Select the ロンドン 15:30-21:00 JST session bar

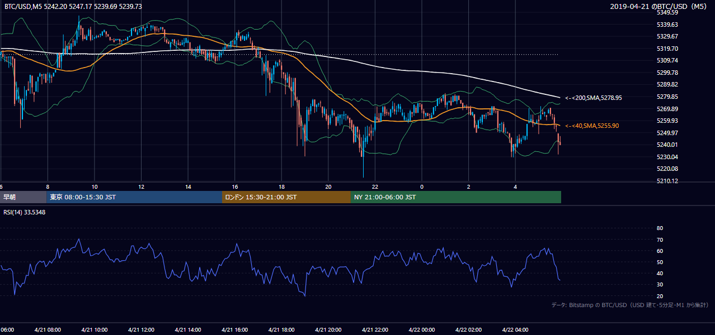click(x=286, y=197)
